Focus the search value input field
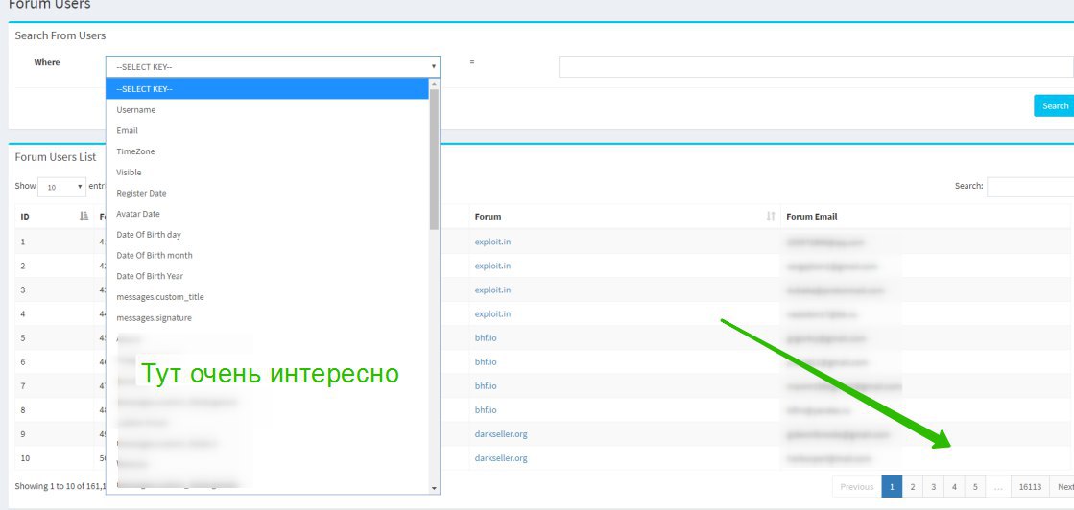 click(x=816, y=66)
